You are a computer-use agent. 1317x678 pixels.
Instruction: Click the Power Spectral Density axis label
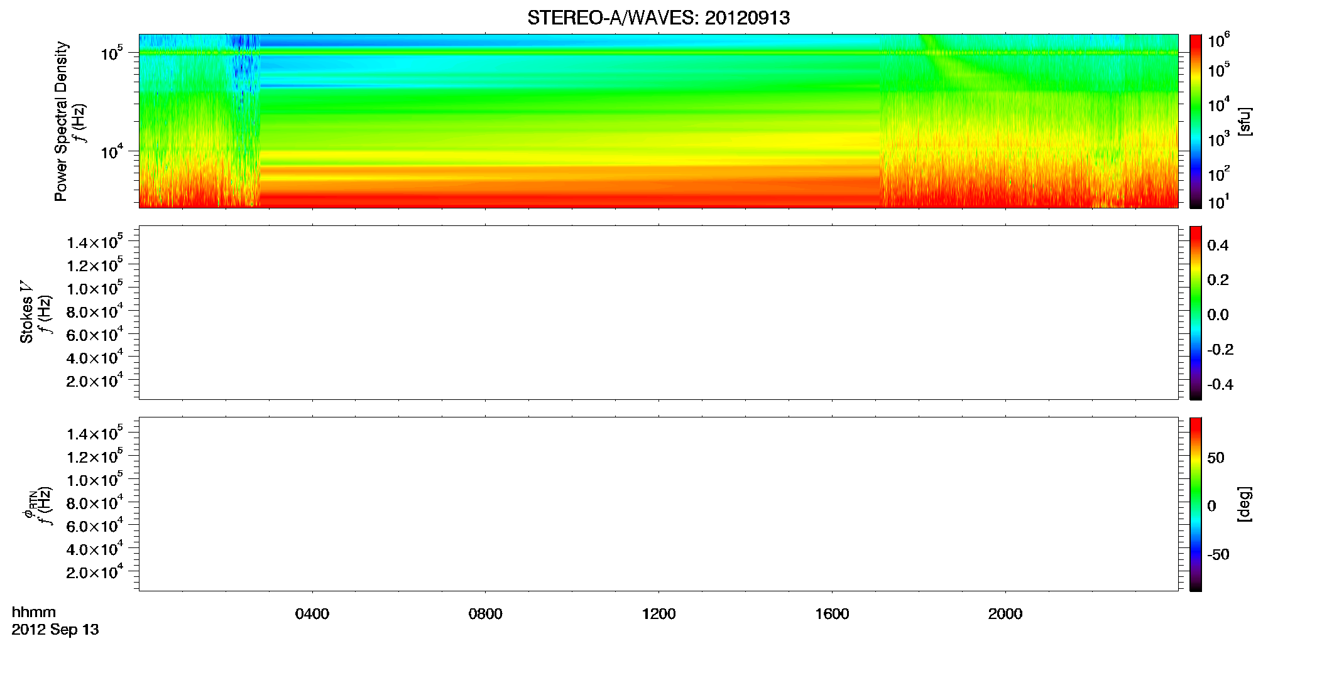60,121
